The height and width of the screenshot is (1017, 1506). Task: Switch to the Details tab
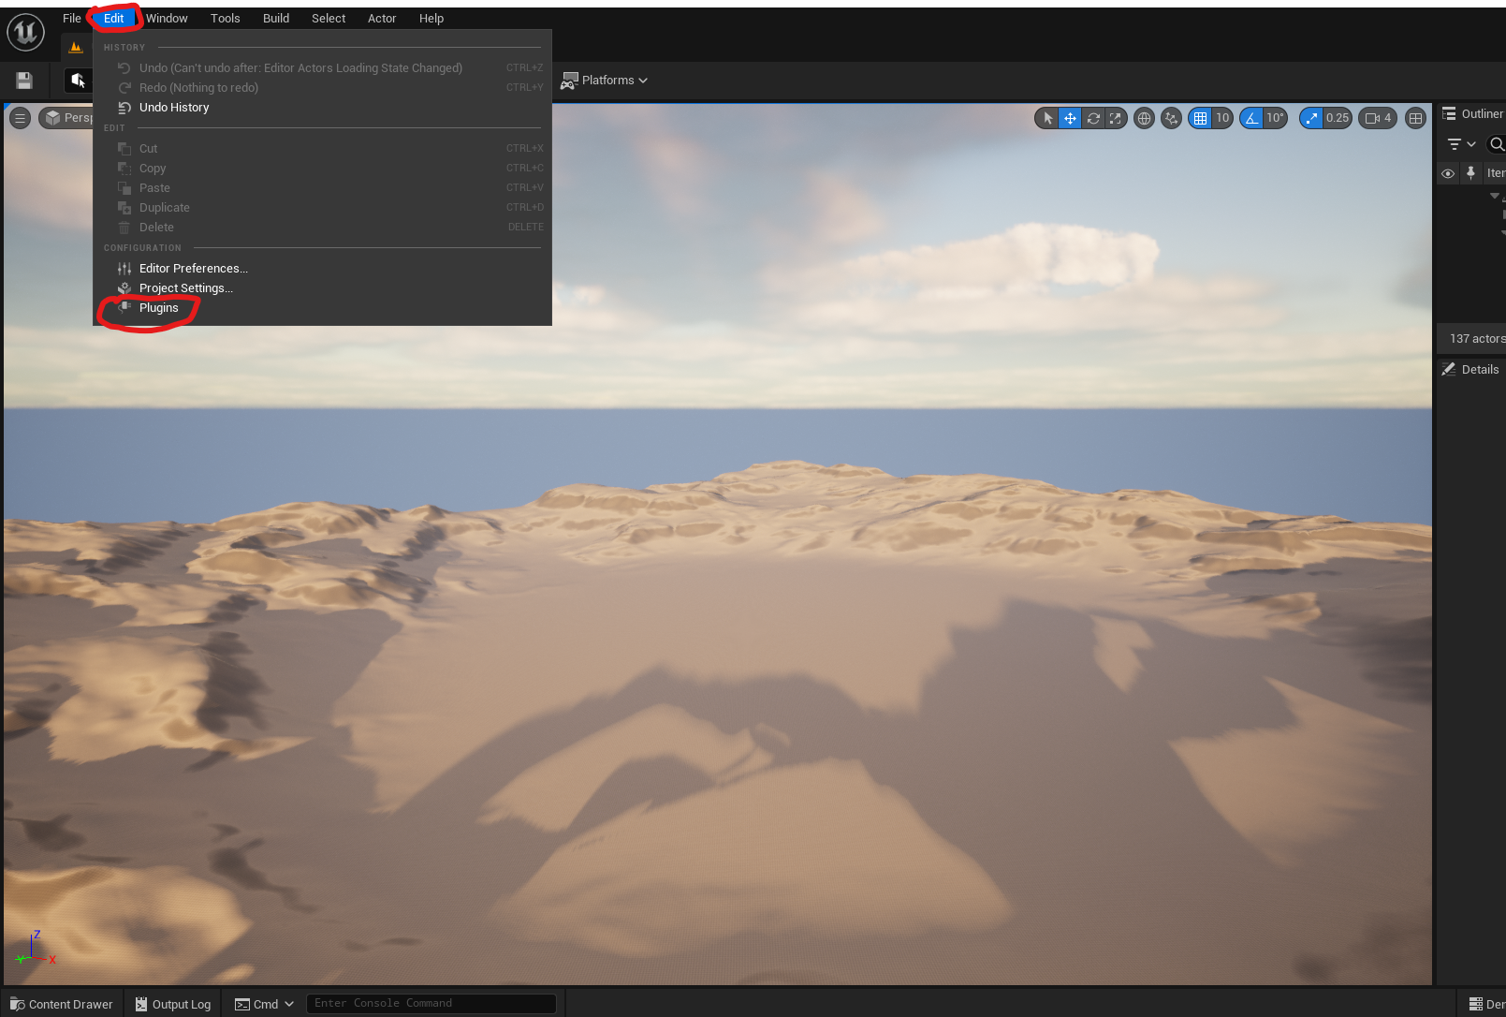(x=1470, y=370)
